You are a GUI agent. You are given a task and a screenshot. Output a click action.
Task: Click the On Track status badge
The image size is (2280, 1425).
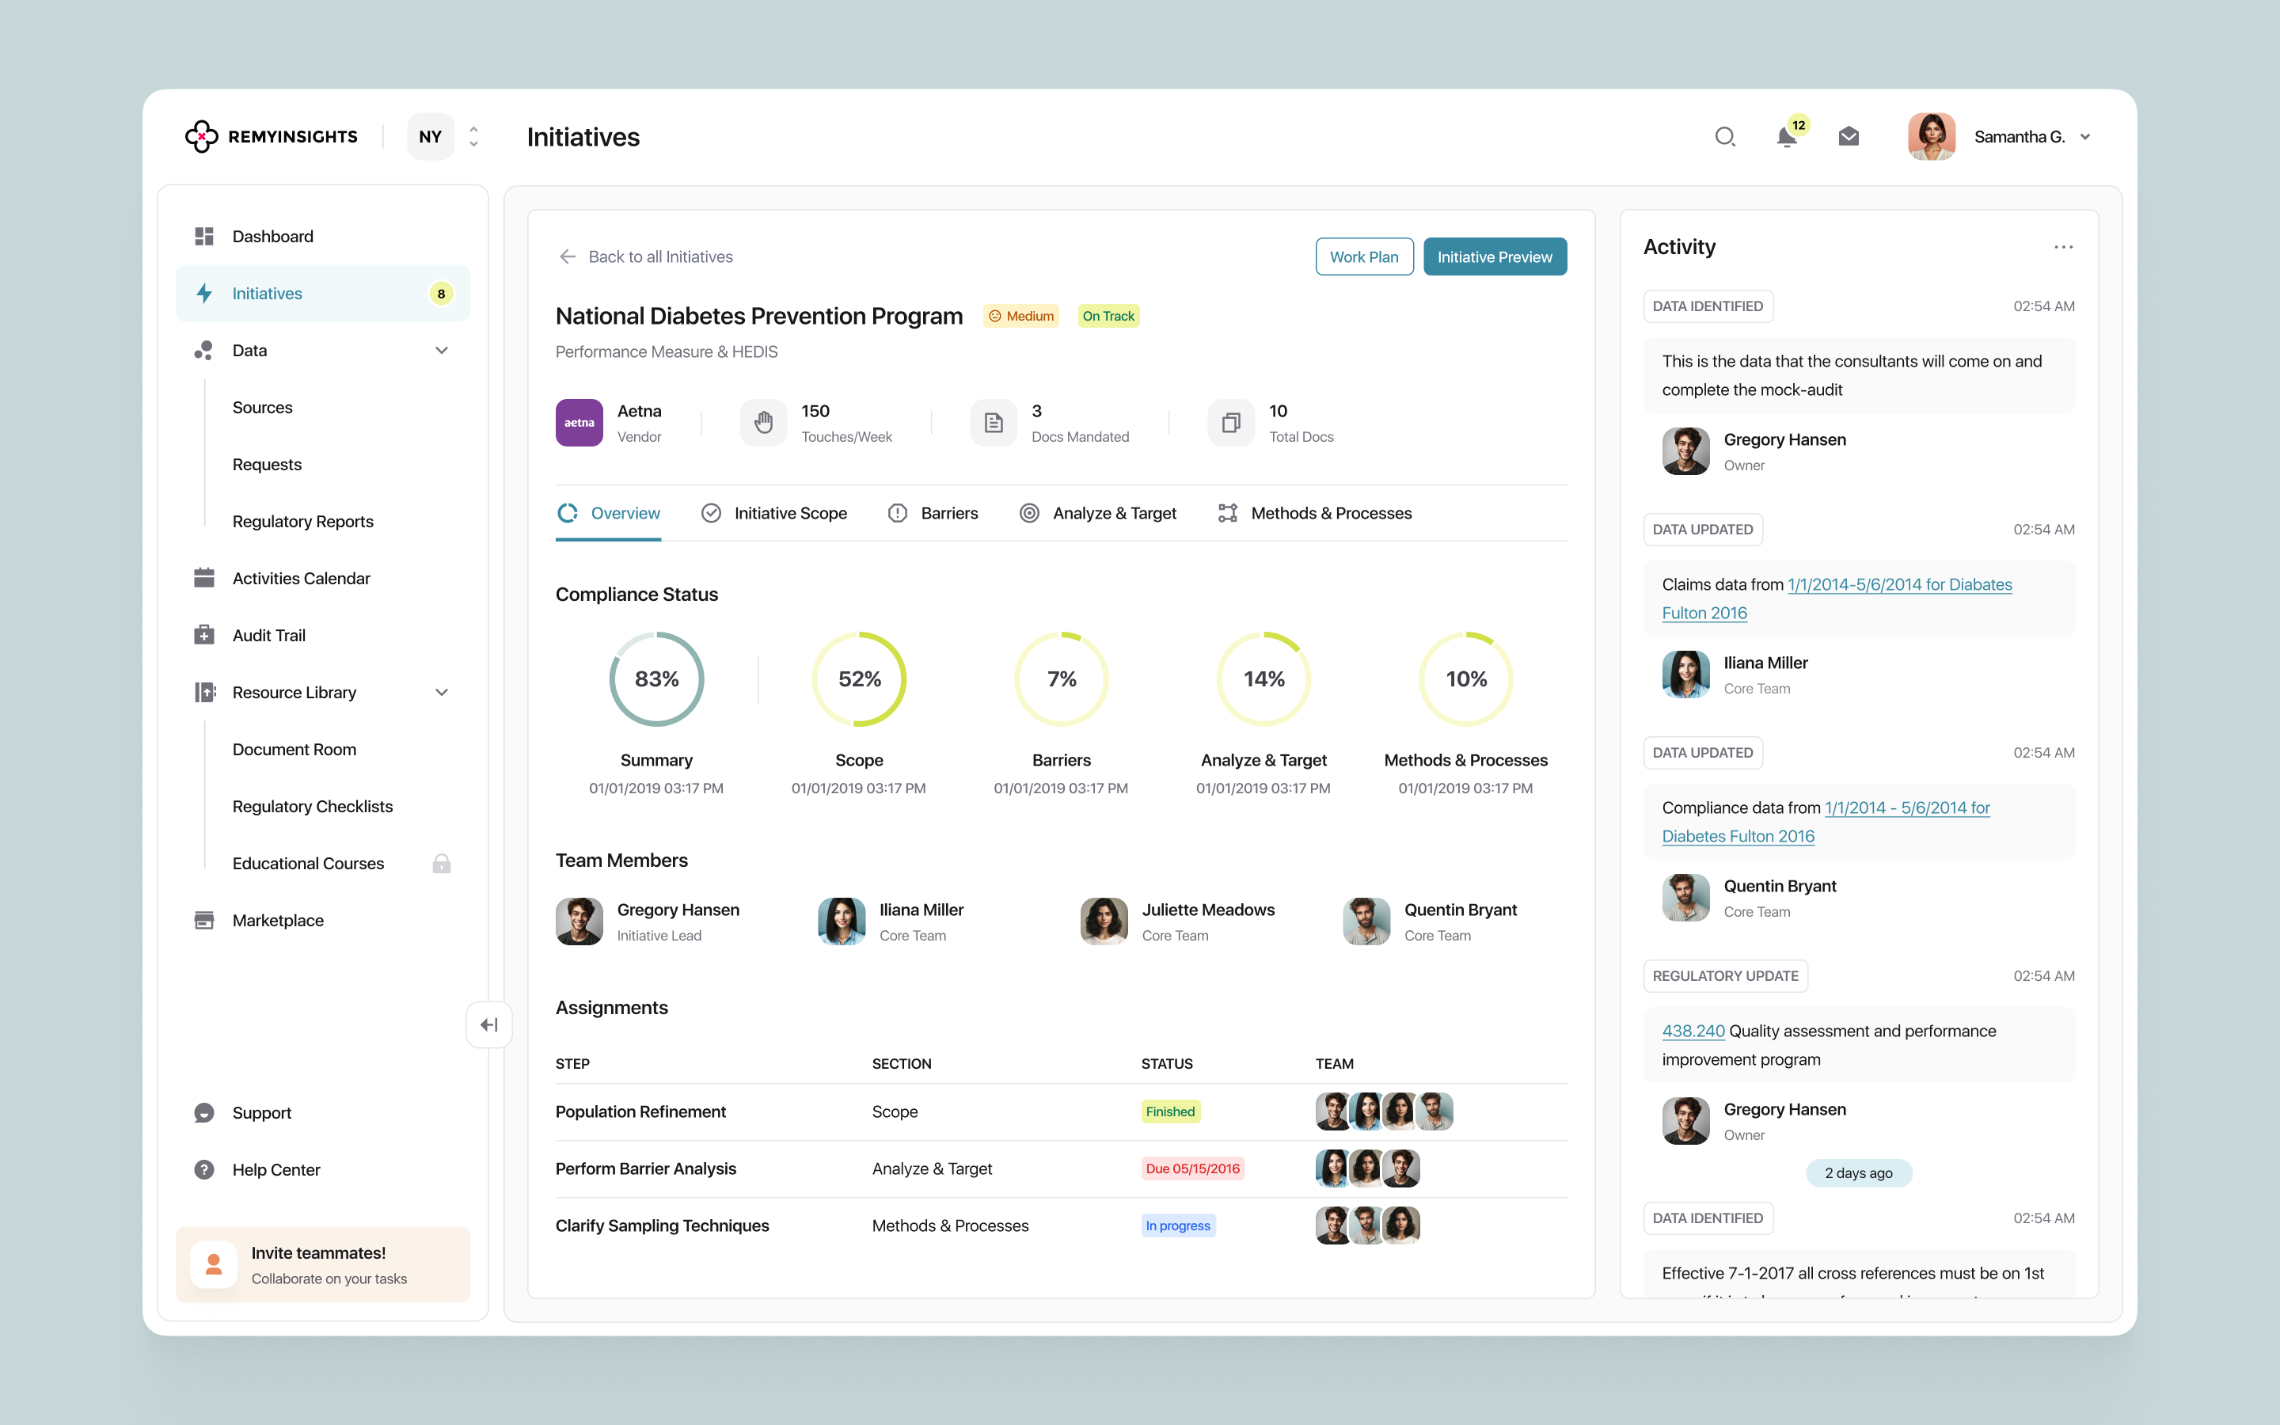click(x=1108, y=316)
